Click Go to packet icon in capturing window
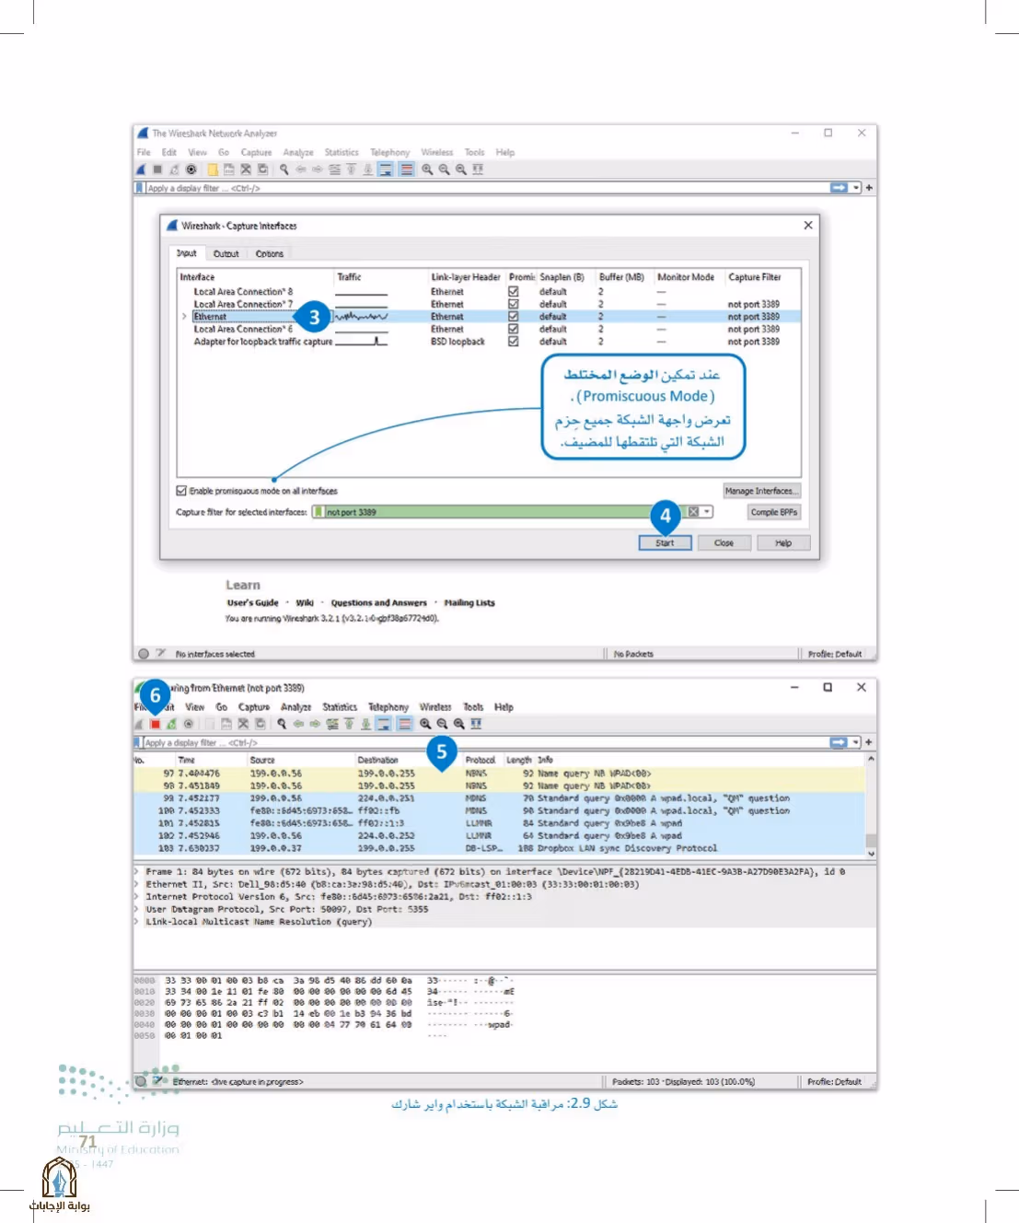Image resolution: width=1019 pixels, height=1223 pixels. tap(332, 724)
